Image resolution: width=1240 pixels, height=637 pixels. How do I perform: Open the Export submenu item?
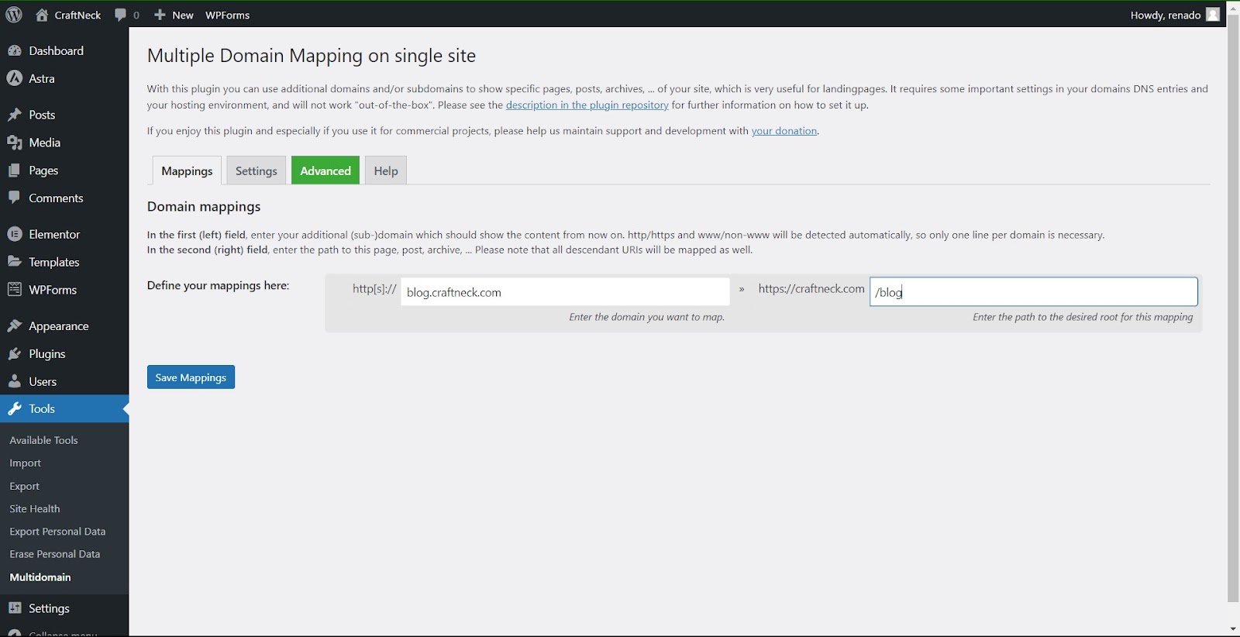[24, 487]
